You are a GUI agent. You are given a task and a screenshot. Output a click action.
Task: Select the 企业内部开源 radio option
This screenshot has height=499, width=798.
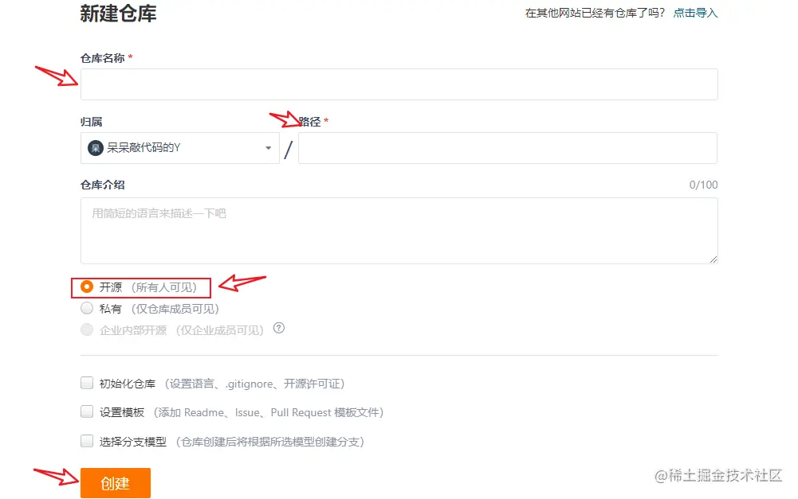coord(87,329)
